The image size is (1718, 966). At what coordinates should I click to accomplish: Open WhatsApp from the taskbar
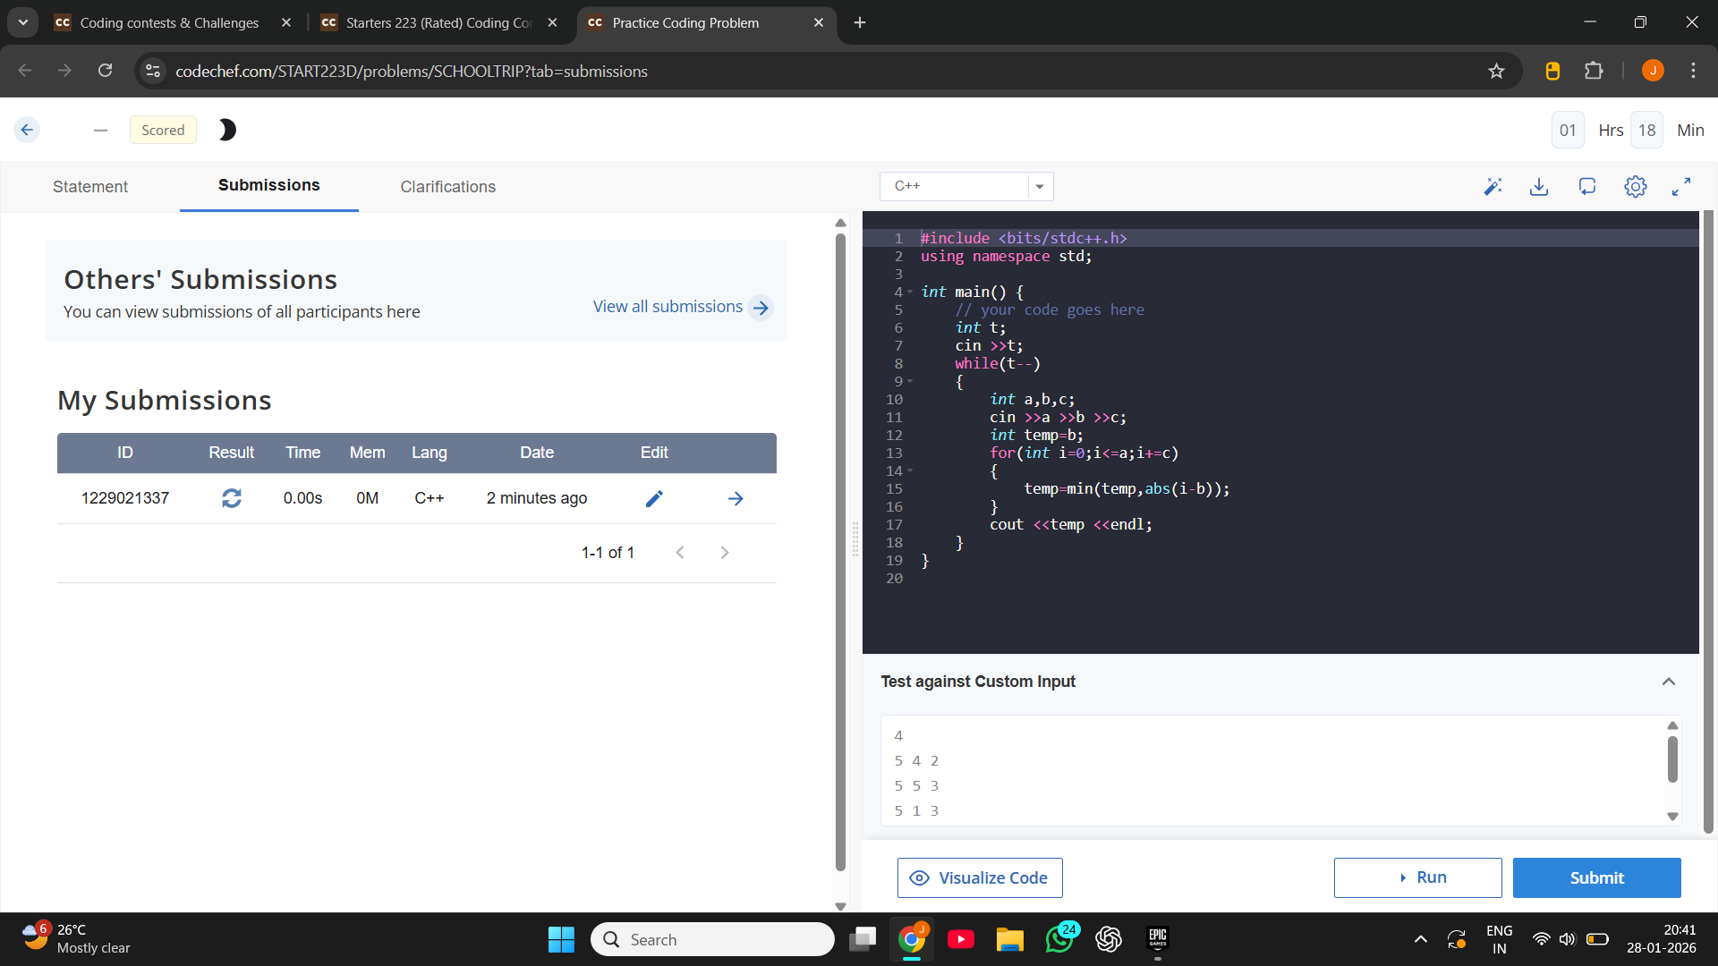pyautogui.click(x=1059, y=939)
